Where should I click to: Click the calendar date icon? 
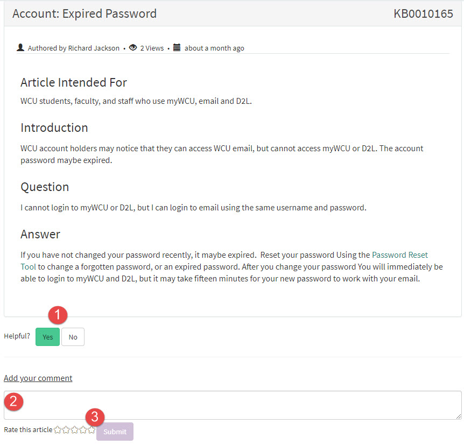(x=177, y=48)
